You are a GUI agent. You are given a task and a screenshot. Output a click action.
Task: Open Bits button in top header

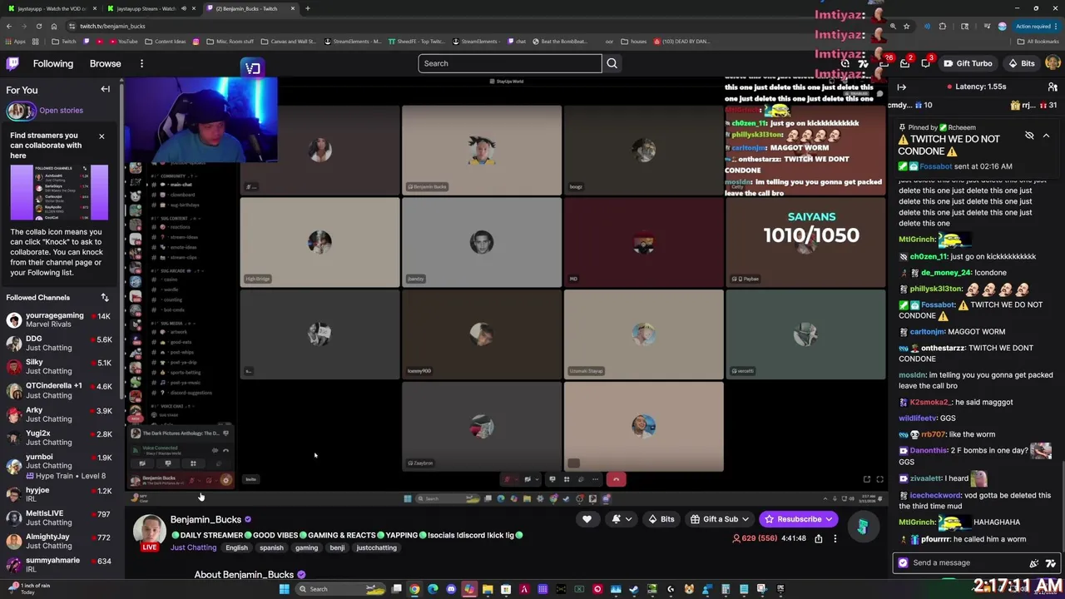(x=1021, y=63)
